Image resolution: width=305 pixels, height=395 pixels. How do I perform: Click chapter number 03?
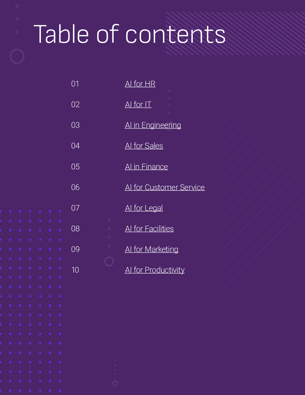click(75, 125)
